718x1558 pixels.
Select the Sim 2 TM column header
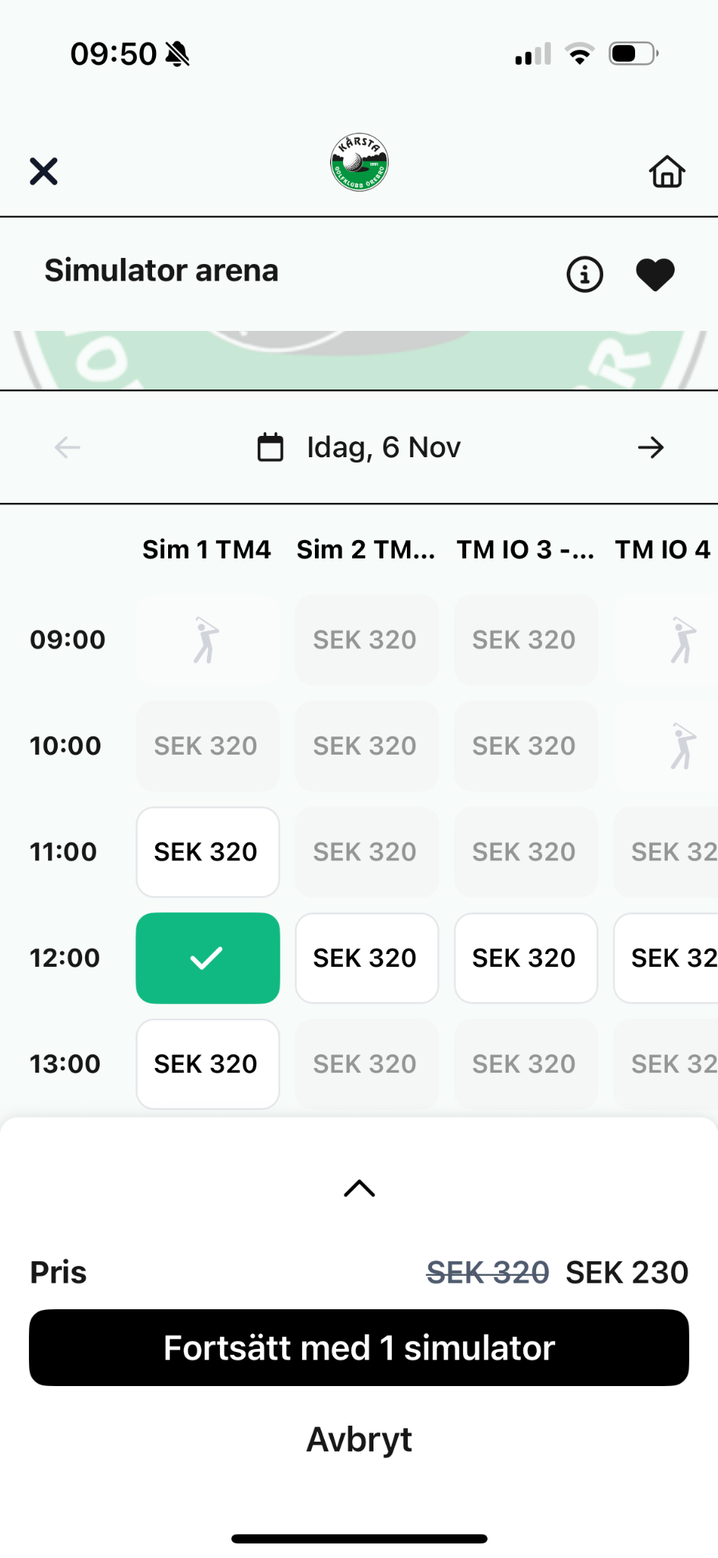(x=366, y=549)
